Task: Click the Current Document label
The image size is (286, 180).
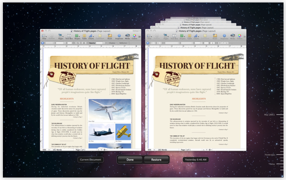Action: click(91, 160)
